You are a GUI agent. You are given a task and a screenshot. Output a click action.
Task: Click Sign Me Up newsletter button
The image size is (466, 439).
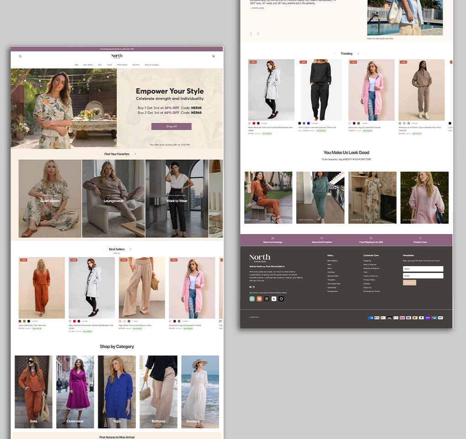pos(409,283)
